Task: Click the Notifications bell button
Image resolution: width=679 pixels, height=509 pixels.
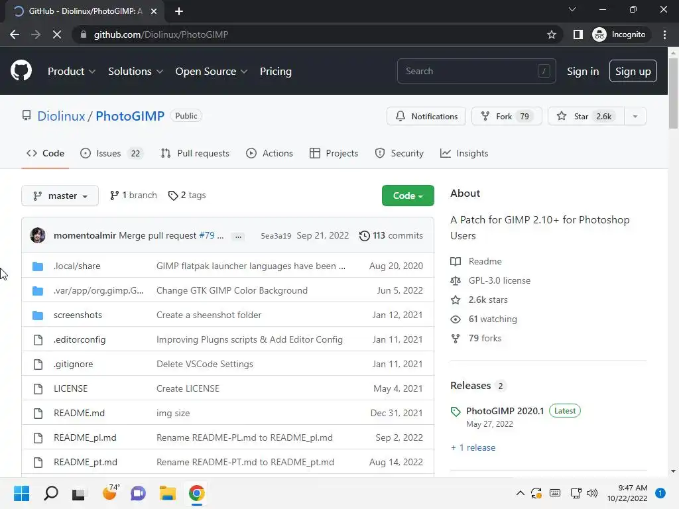Action: pos(426,116)
